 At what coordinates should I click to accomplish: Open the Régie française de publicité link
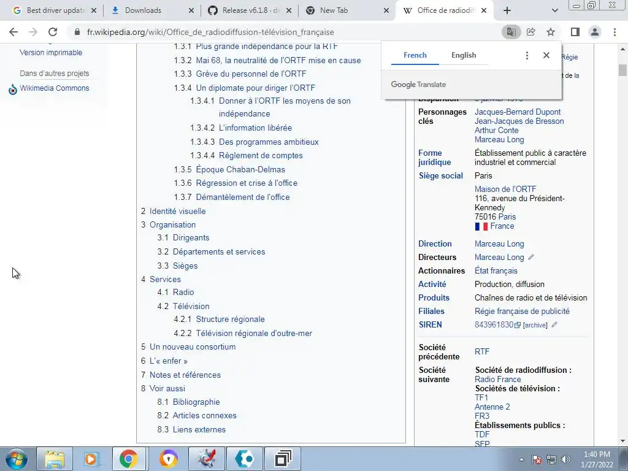(522, 311)
